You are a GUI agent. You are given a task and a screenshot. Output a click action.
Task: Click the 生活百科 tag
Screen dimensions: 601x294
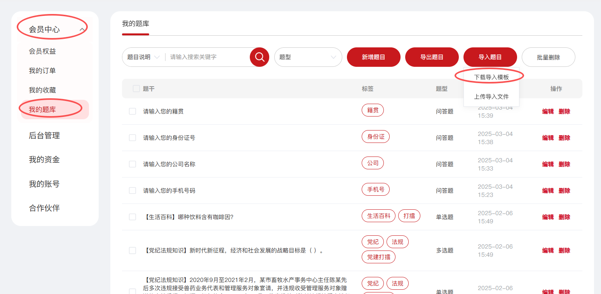(378, 216)
